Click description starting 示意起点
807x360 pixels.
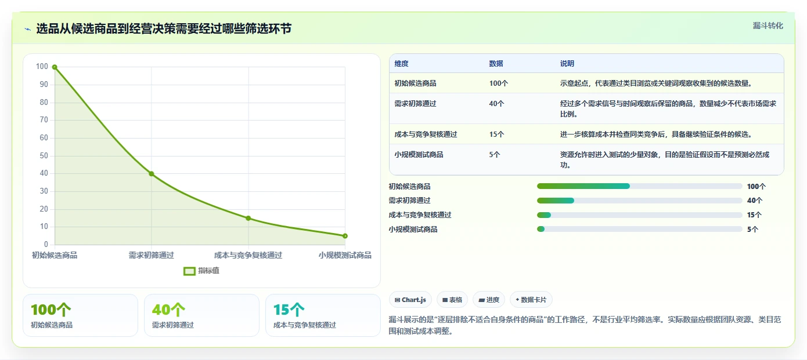[656, 83]
